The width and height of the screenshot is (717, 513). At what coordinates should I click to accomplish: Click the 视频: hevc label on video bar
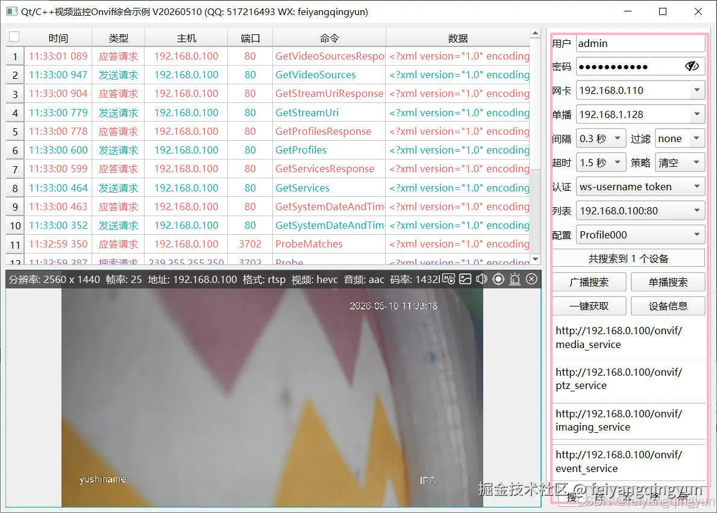(x=315, y=279)
